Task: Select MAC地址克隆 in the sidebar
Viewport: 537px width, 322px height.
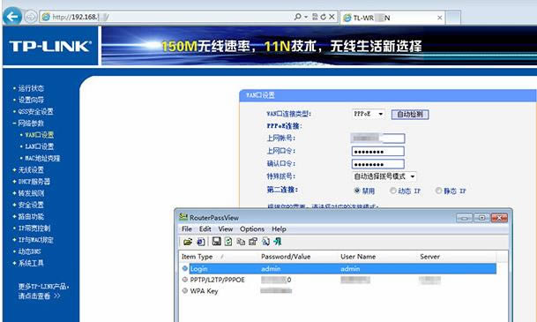Action: pyautogui.click(x=42, y=158)
